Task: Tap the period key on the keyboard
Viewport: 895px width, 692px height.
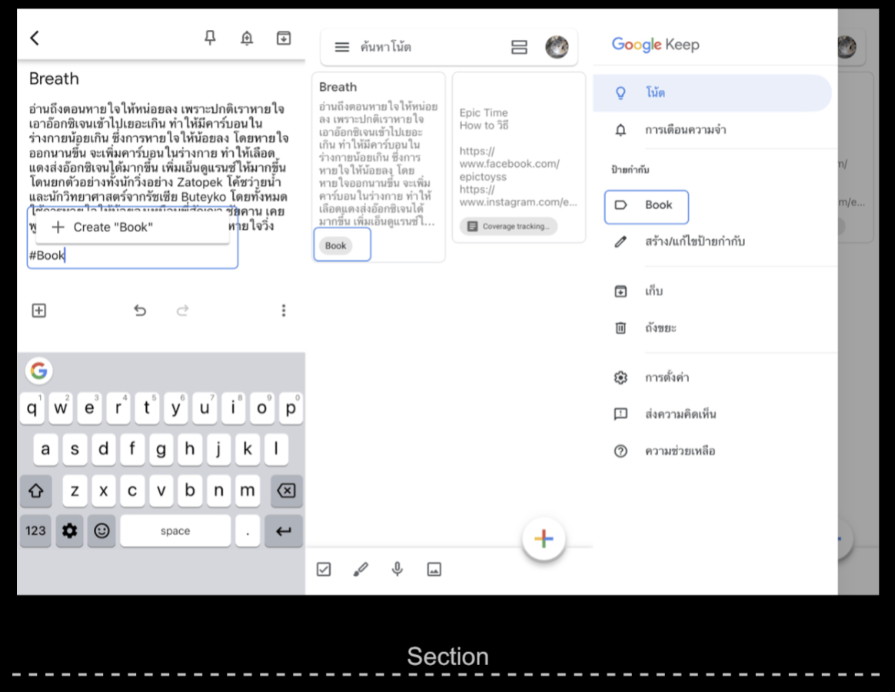Action: tap(248, 531)
